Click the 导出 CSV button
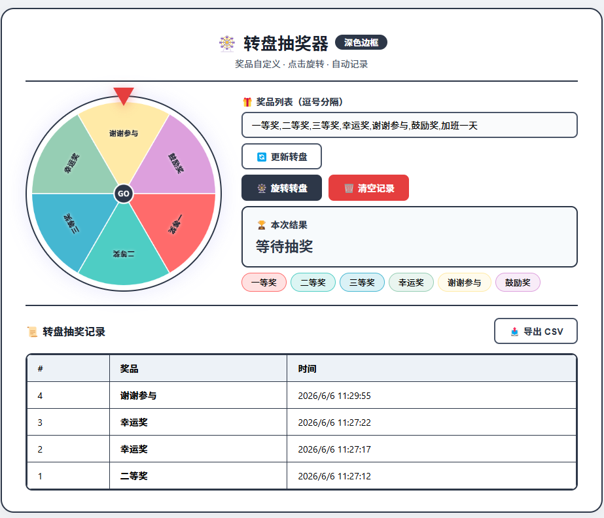The width and height of the screenshot is (604, 518). 535,331
